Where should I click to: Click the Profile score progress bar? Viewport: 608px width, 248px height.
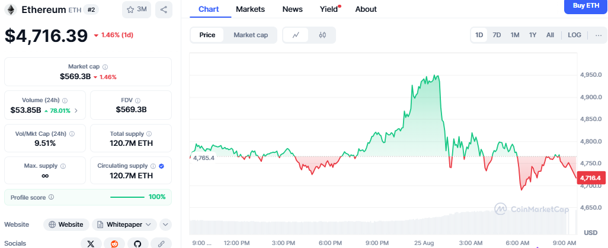tap(127, 197)
